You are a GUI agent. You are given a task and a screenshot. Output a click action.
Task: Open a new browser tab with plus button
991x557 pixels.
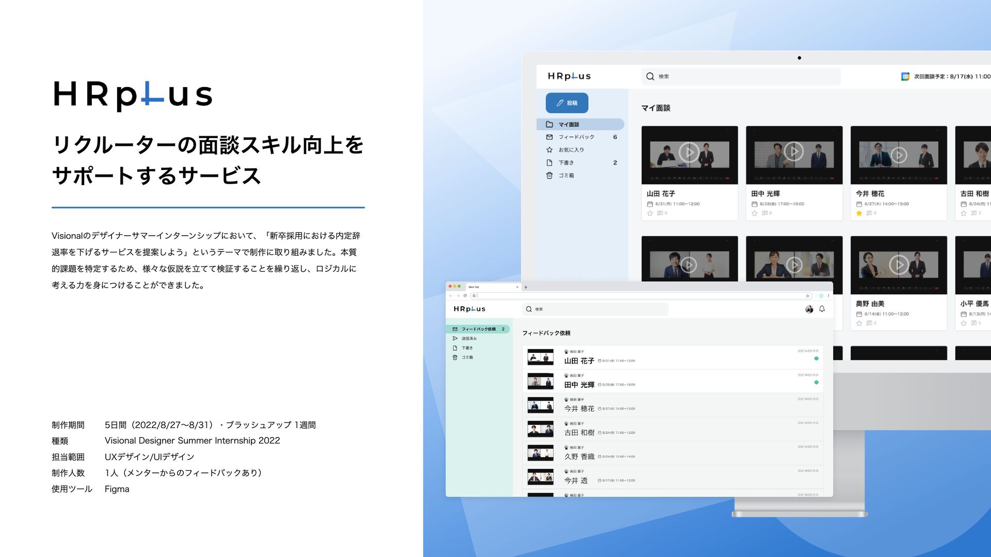pos(526,287)
